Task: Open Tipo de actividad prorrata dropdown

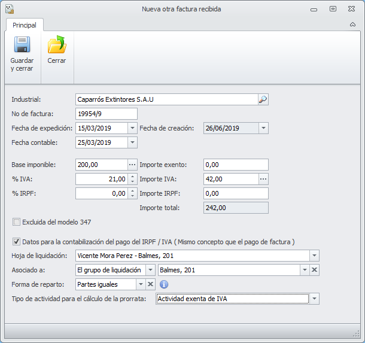Action: [315, 299]
